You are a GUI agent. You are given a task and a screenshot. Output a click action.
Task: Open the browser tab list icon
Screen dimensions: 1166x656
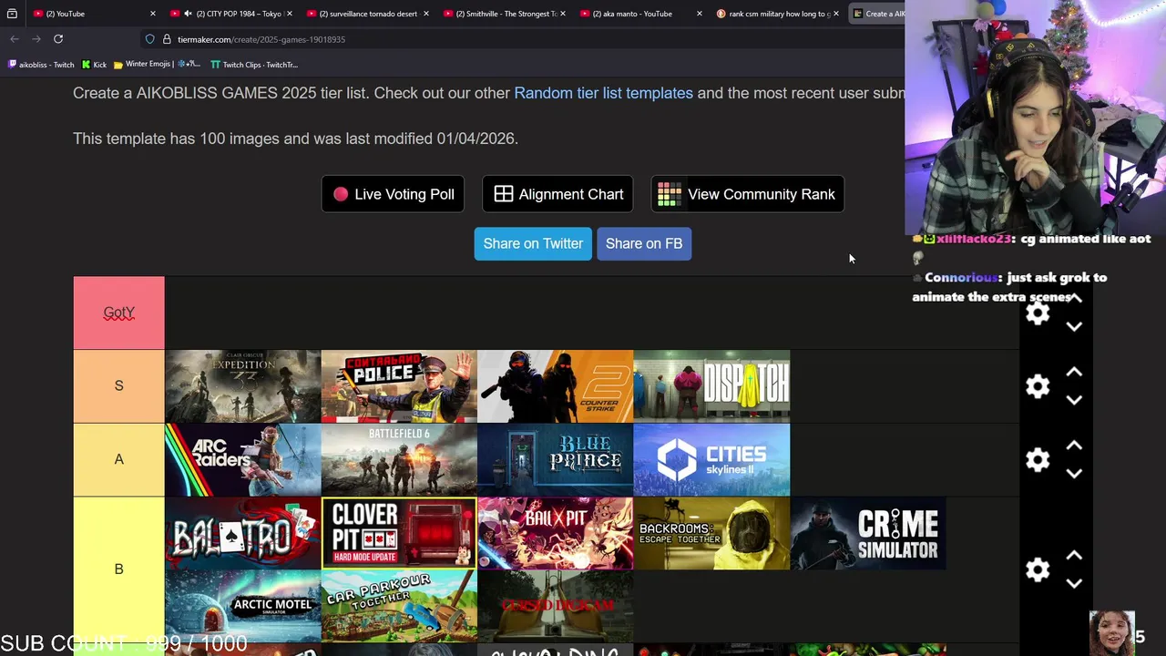[12, 14]
